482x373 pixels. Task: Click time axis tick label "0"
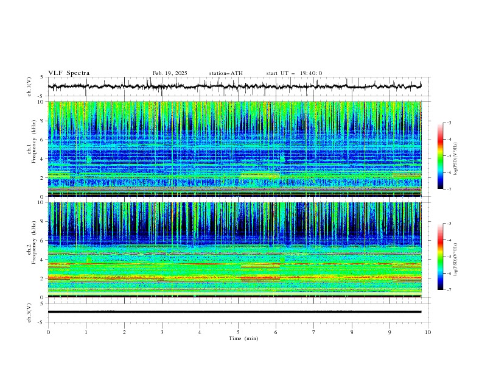[x=48, y=332]
